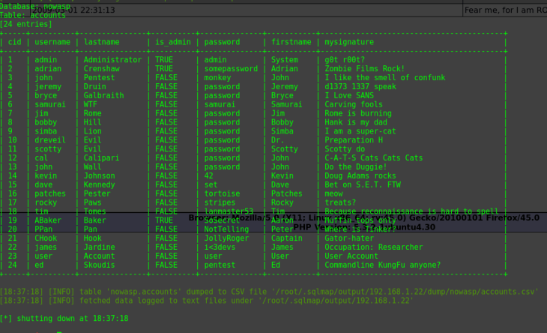Click the signature 'meow'

coord(333,193)
